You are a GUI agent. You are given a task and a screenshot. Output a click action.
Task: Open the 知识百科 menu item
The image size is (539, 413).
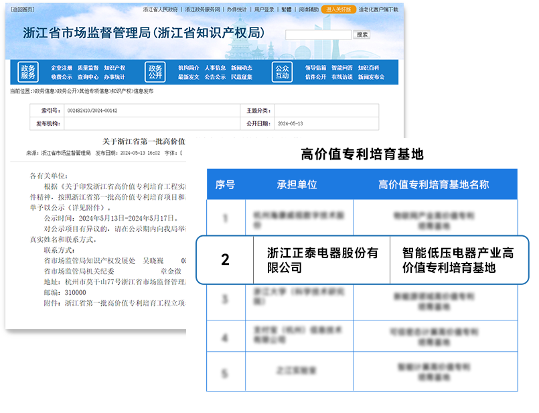[x=368, y=68]
